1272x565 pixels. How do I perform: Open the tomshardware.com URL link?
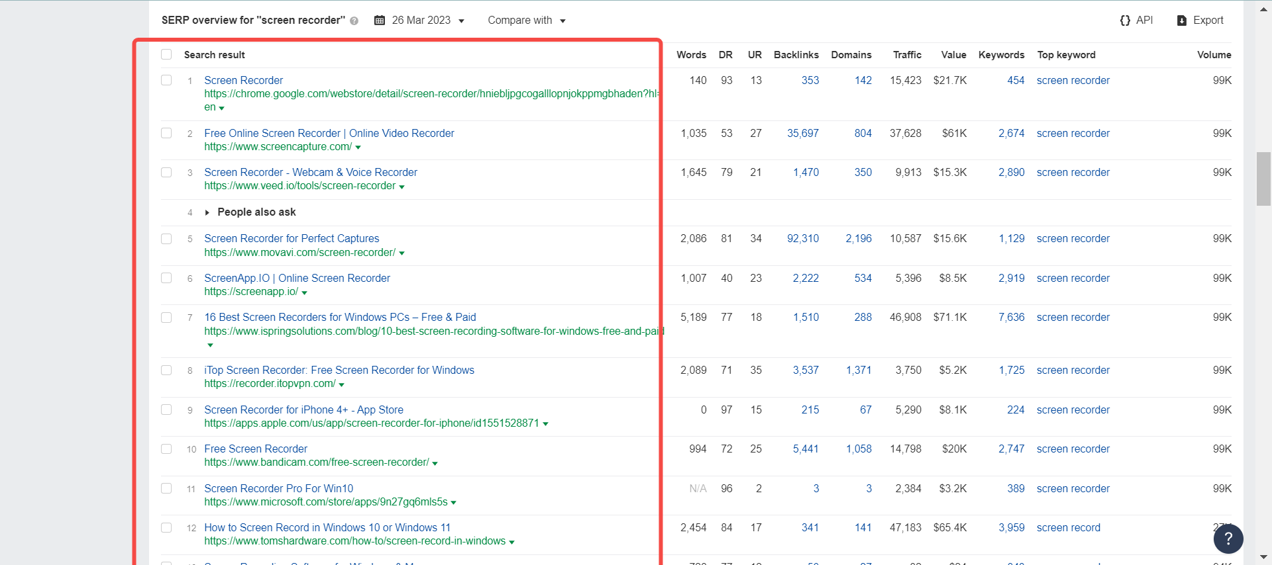[354, 541]
